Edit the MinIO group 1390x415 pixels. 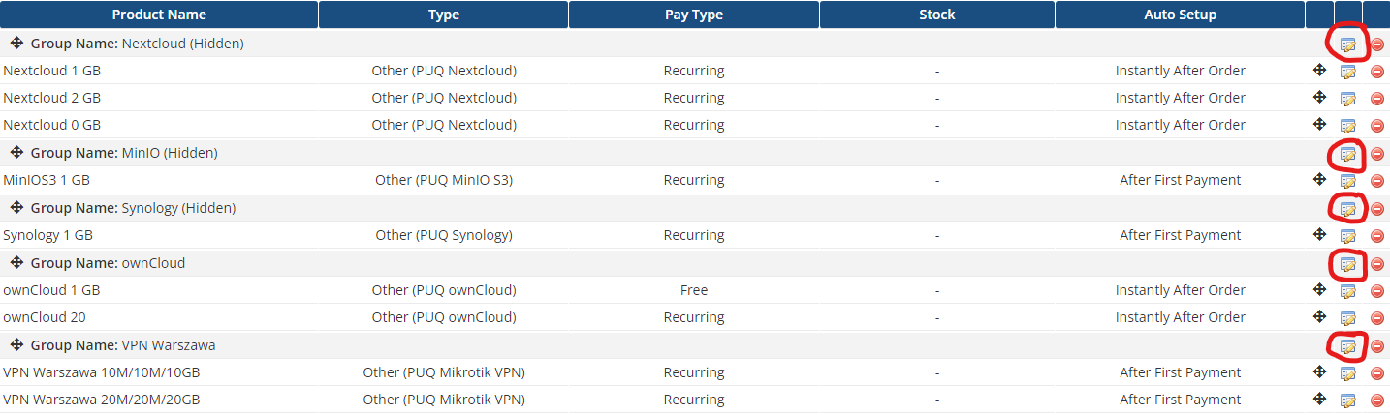1348,154
